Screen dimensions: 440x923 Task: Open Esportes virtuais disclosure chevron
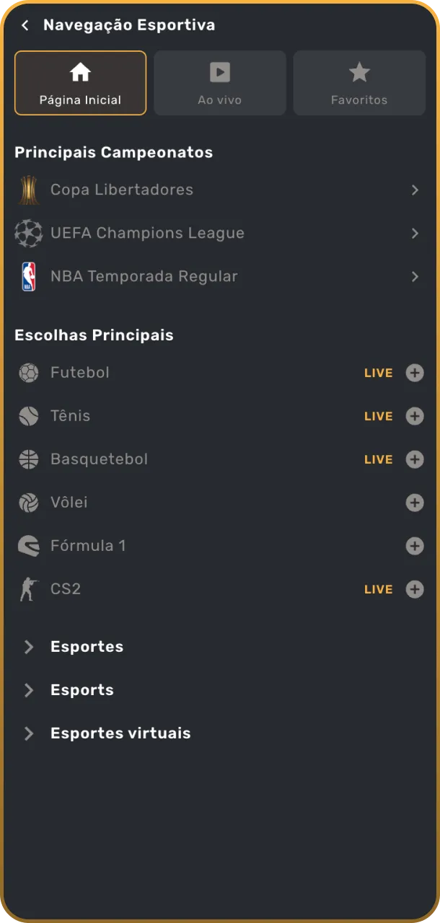(x=29, y=733)
